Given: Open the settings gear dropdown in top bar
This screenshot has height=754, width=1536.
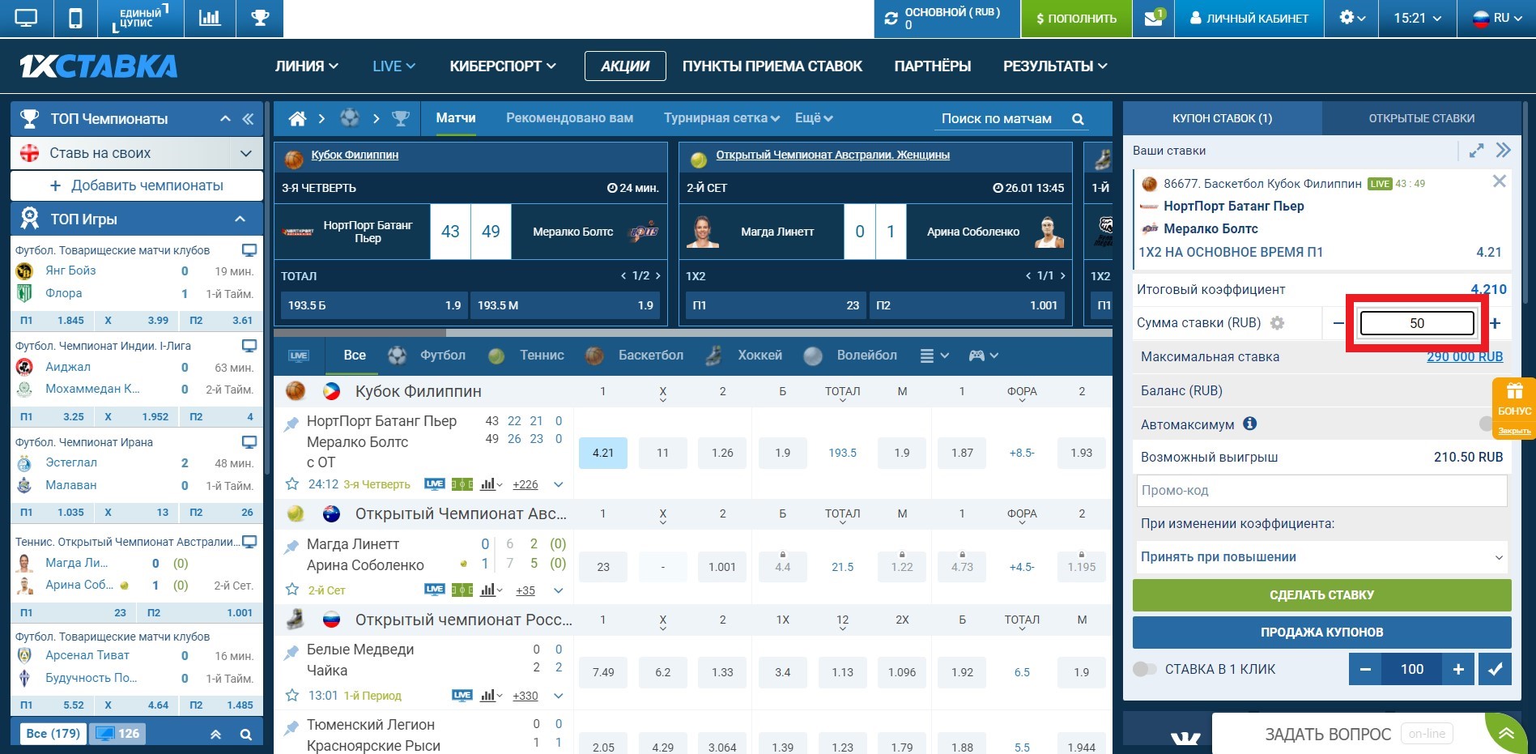Looking at the screenshot, I should tap(1353, 18).
